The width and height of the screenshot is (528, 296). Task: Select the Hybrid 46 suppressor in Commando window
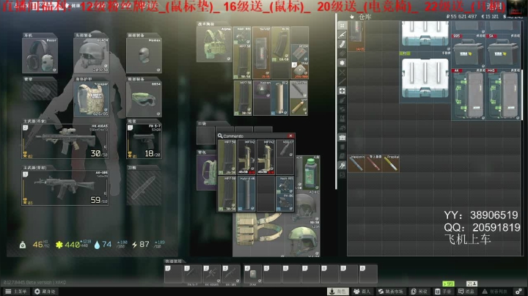coord(246,193)
